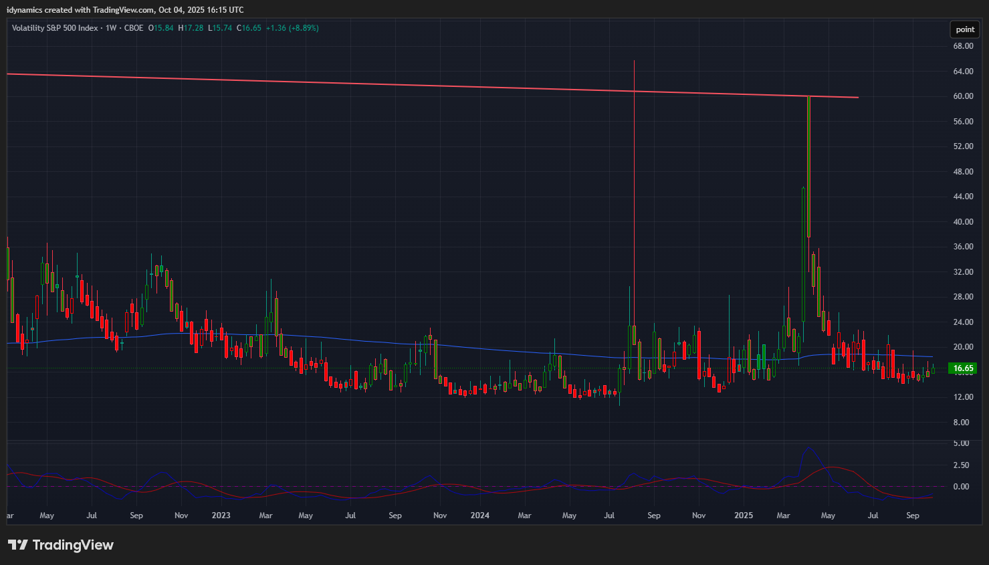Click the 2024 label on time axis
989x565 pixels.
479,516
